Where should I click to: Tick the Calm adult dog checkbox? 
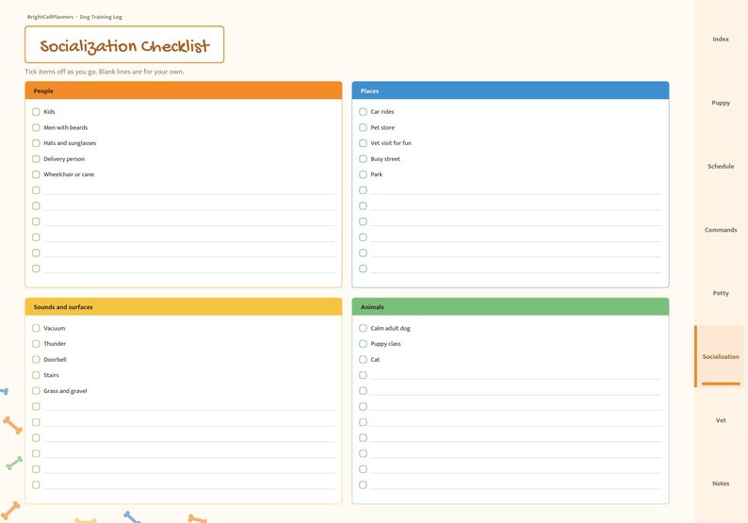(x=363, y=328)
